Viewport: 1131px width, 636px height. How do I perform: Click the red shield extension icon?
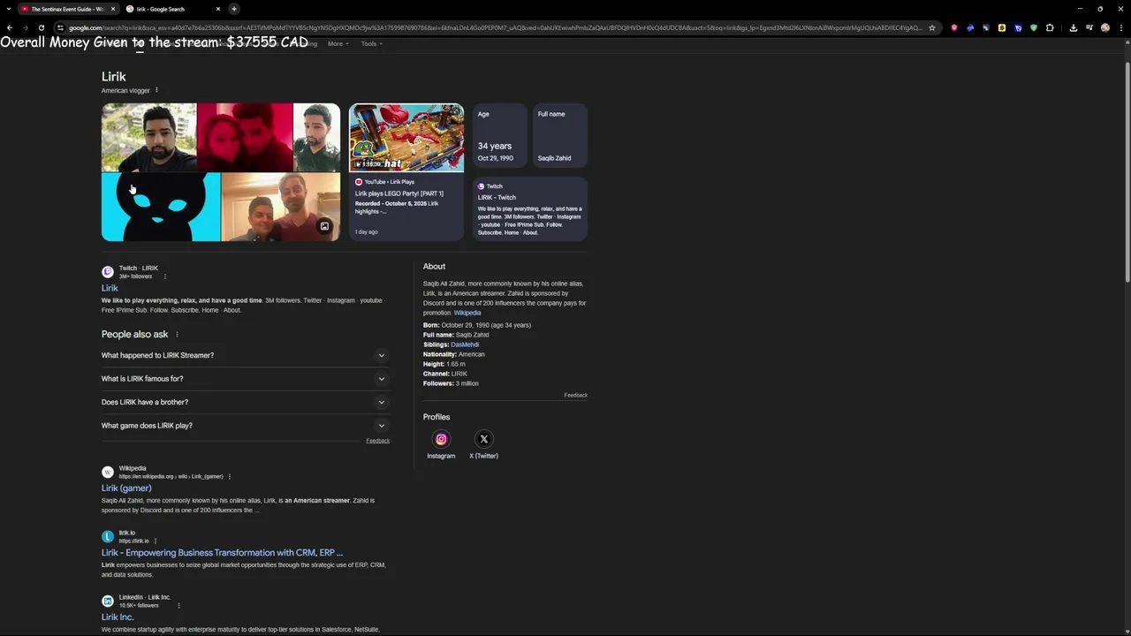tap(953, 27)
